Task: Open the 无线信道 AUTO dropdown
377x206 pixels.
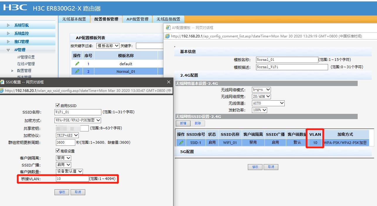Action: [268, 103]
